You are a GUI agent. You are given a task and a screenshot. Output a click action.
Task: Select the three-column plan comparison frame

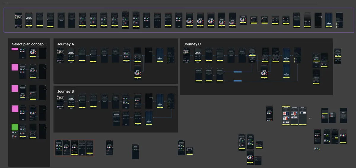tap(294, 115)
